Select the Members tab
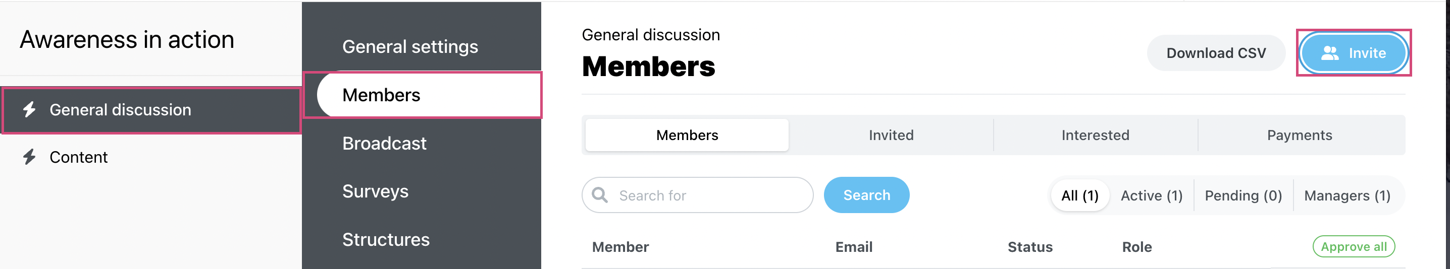This screenshot has height=269, width=1450. [x=687, y=136]
